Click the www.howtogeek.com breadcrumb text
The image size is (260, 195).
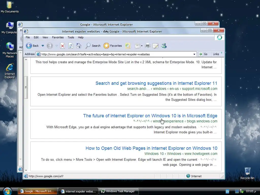click(201, 154)
